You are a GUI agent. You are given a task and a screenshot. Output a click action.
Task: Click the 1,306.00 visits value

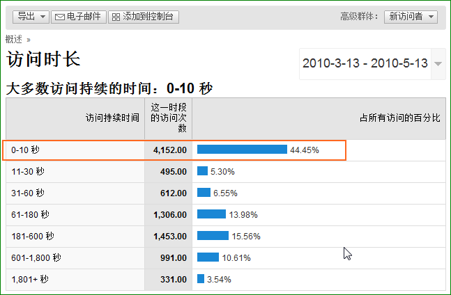pyautogui.click(x=170, y=214)
